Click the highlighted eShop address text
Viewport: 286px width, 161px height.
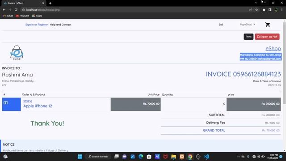click(x=261, y=57)
